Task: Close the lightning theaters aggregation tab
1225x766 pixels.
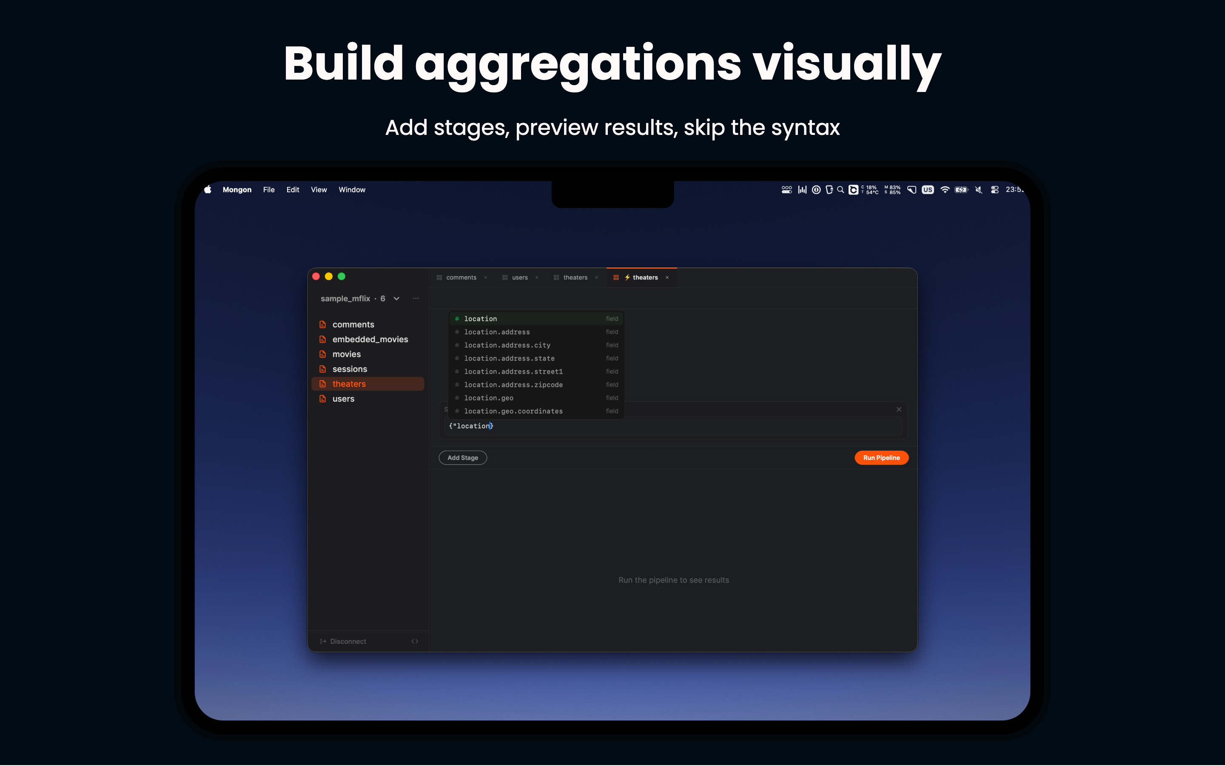Action: coord(667,277)
